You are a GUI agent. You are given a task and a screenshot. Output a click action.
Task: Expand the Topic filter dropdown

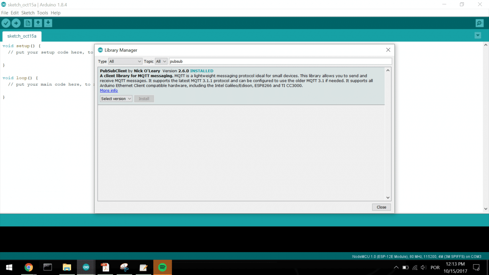pyautogui.click(x=161, y=61)
